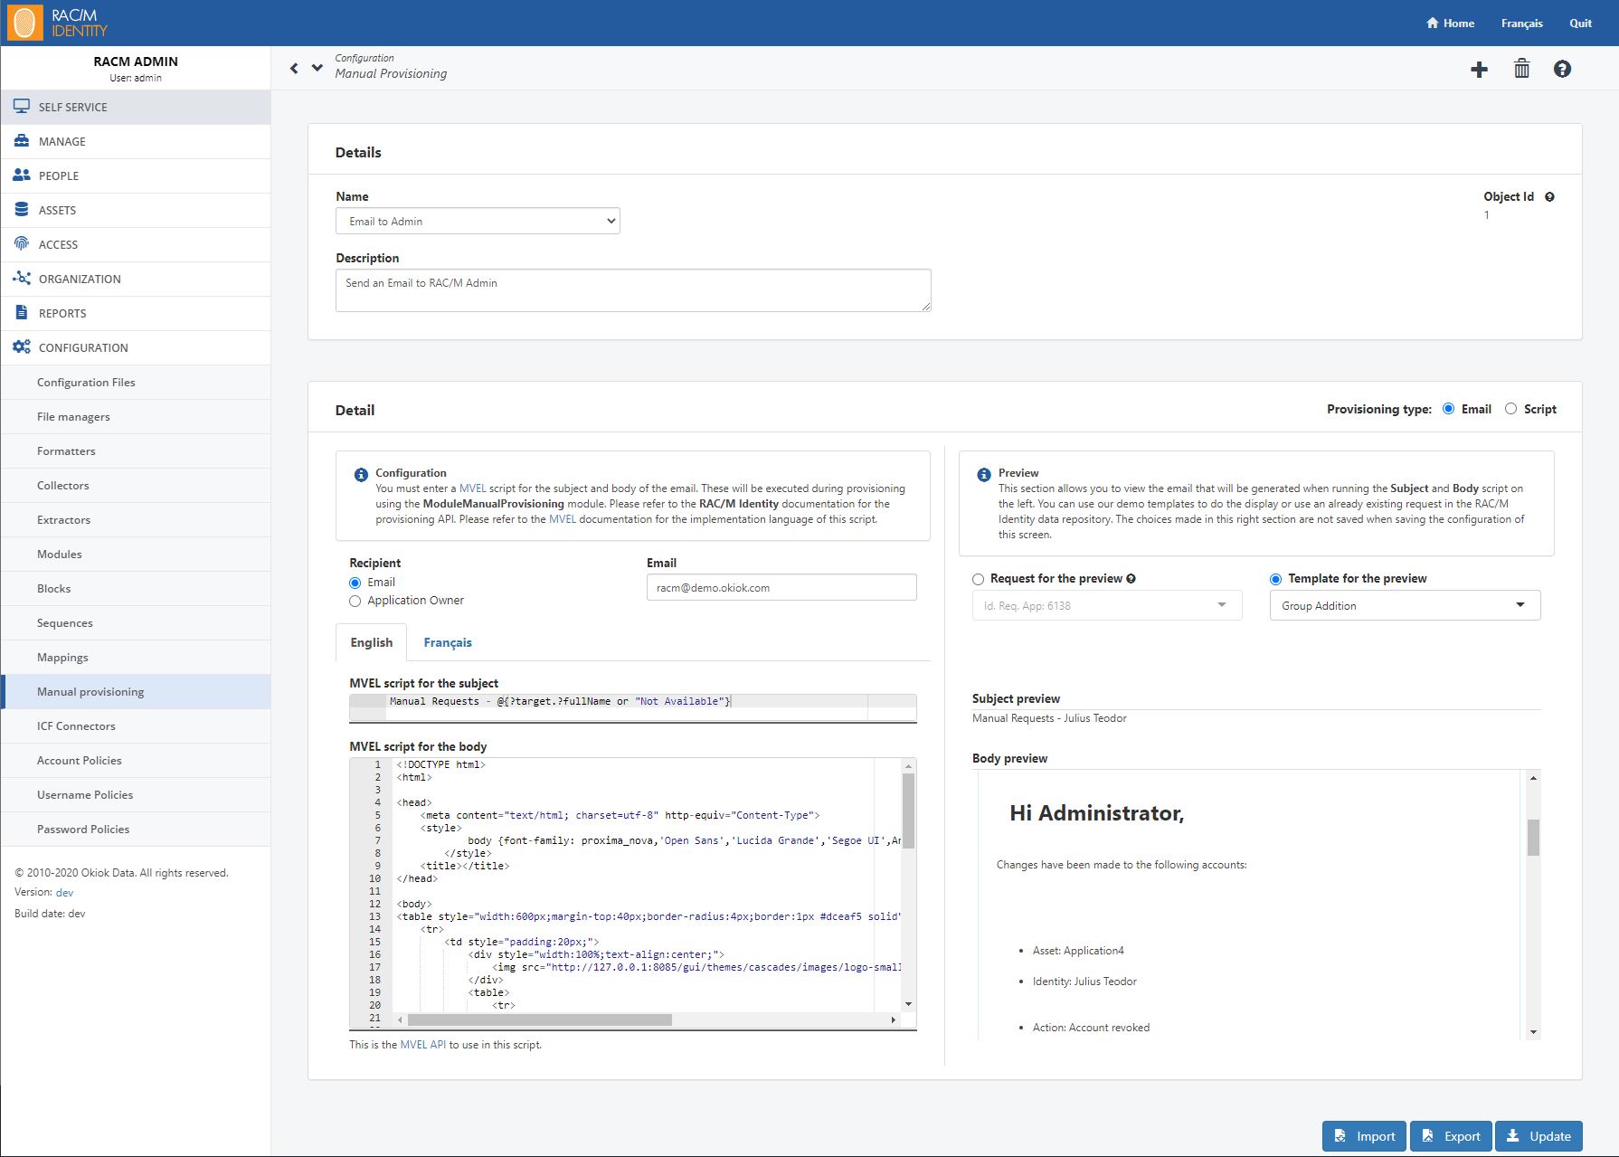Image resolution: width=1619 pixels, height=1157 pixels.
Task: Click the Home icon in the header
Action: [x=1433, y=23]
